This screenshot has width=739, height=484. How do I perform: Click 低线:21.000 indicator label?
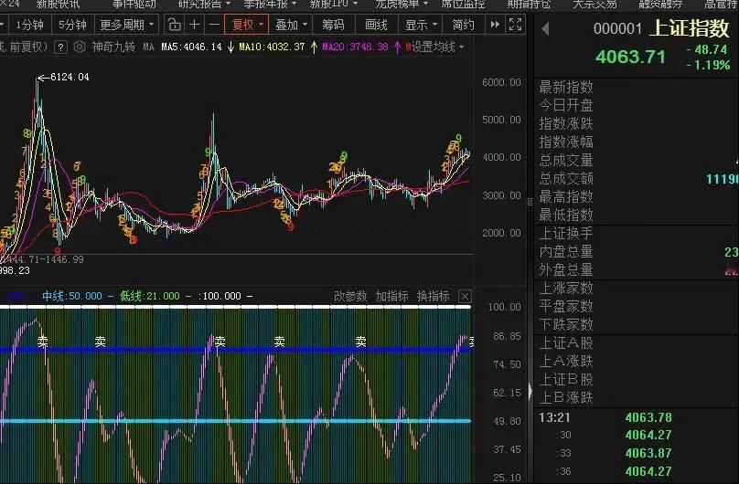[149, 296]
